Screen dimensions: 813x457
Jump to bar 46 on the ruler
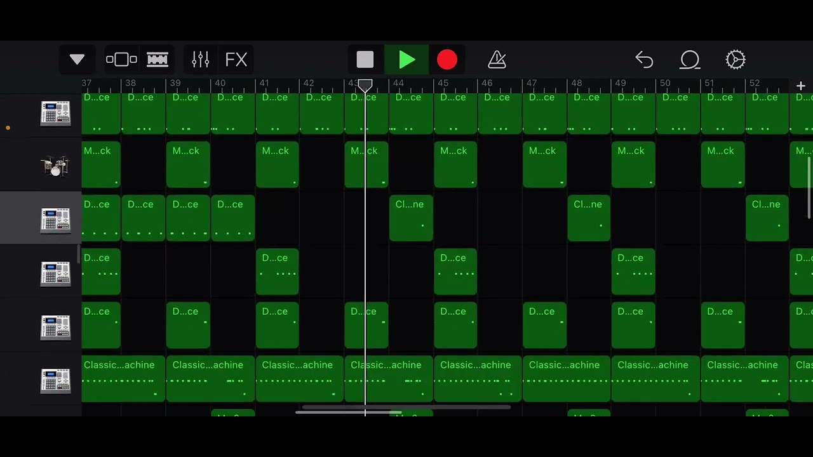(487, 83)
